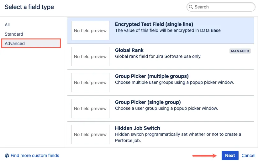The width and height of the screenshot is (258, 163).
Task: Select the Standard category
Action: [14, 34]
